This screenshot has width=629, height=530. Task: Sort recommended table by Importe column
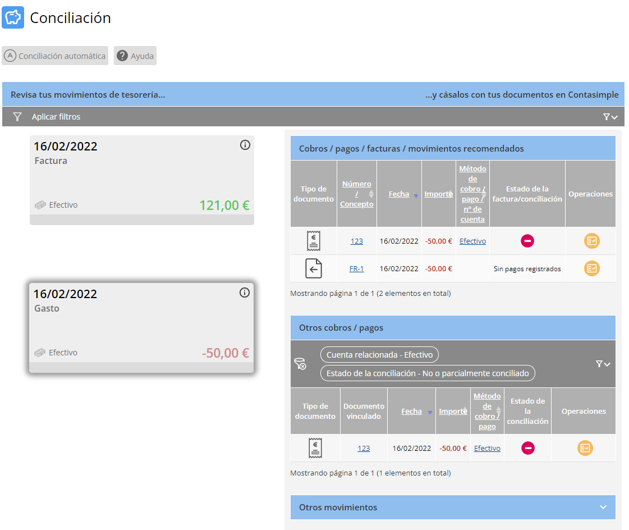point(438,194)
